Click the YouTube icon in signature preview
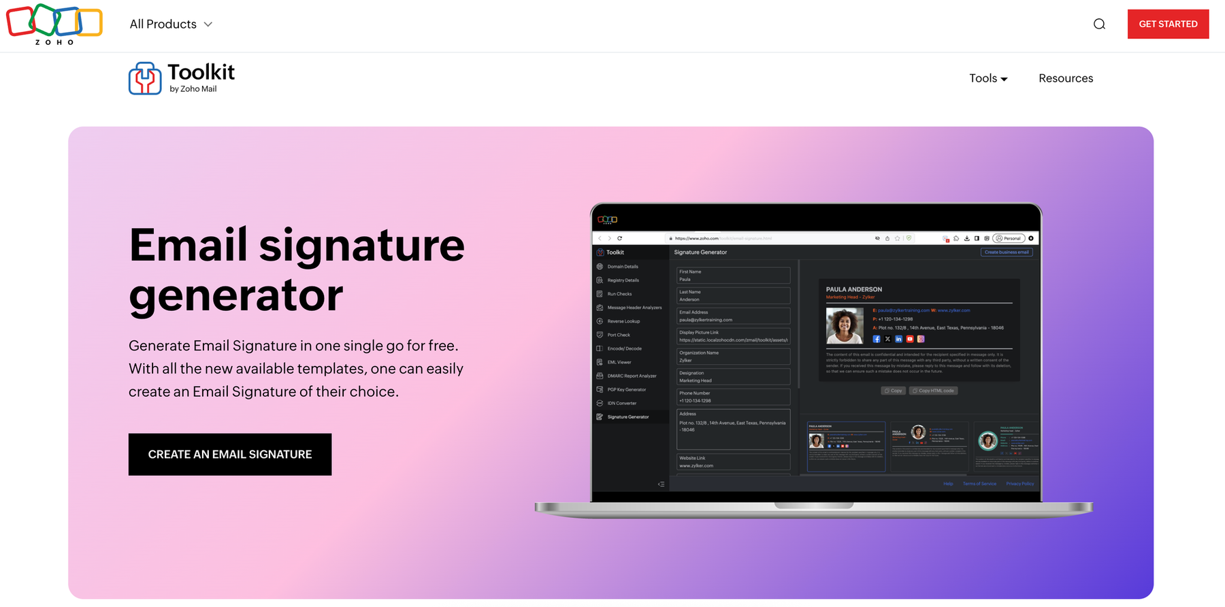The image size is (1225, 607). (910, 339)
